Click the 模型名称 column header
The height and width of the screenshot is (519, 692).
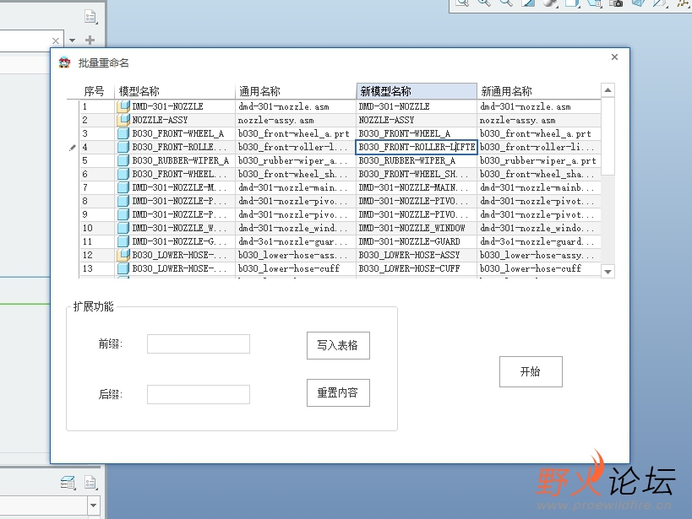point(175,91)
